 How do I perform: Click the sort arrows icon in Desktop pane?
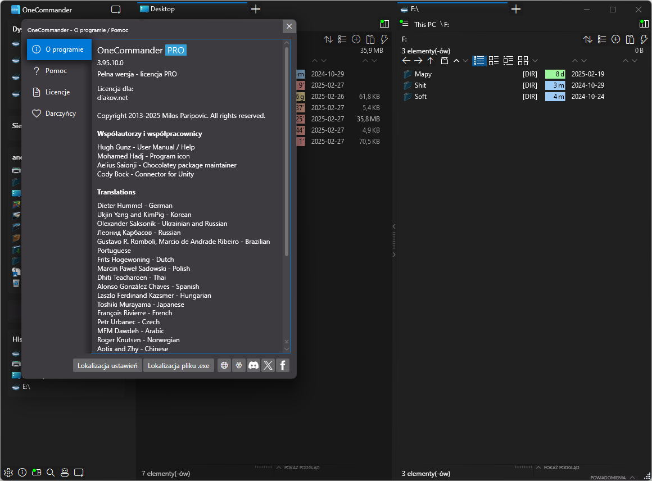point(328,39)
